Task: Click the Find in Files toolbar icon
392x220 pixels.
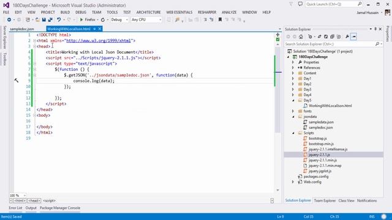Action: [177, 20]
